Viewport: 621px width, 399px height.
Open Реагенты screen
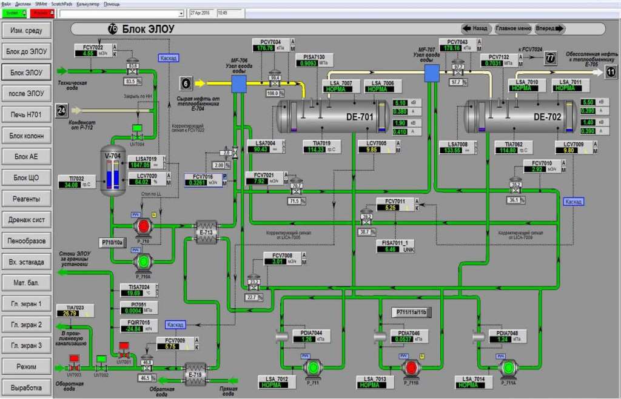click(x=27, y=199)
